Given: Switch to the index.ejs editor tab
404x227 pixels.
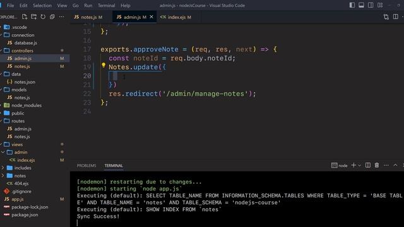Looking at the screenshot, I should tap(175, 17).
